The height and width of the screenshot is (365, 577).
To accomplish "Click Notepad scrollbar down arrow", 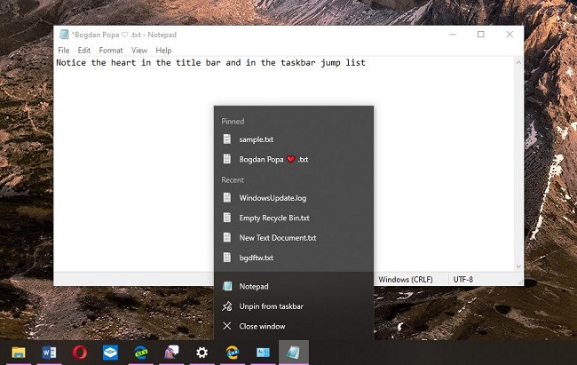I will coord(518,266).
